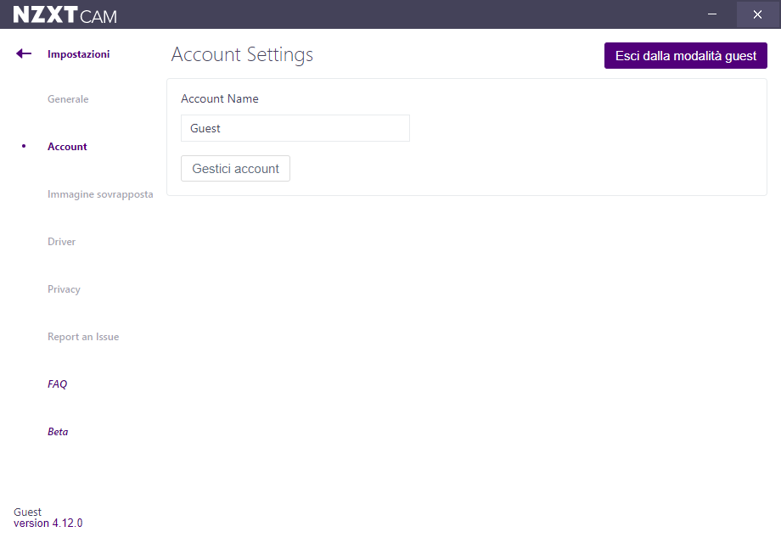Viewport: 781px width, 543px height.
Task: Click the Account Settings page heading
Action: 242,55
